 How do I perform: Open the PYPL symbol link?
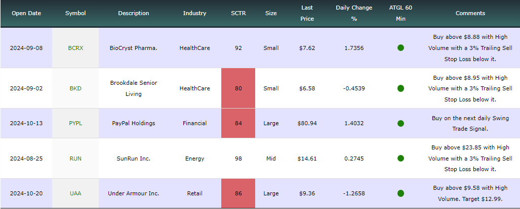75,123
